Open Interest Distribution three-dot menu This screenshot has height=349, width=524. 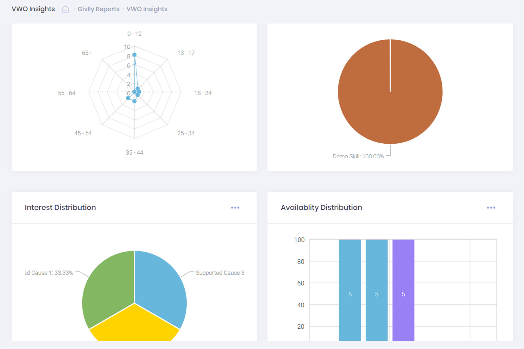point(235,208)
